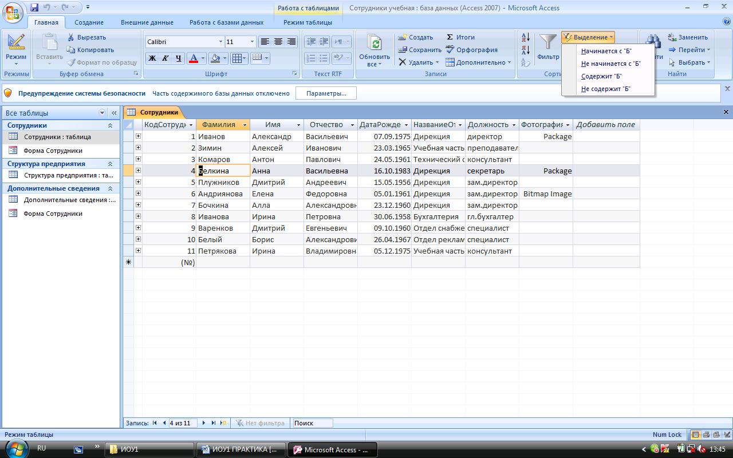Open Структура предприятия table item
Viewport: 733px width, 458px height.
tap(61, 175)
